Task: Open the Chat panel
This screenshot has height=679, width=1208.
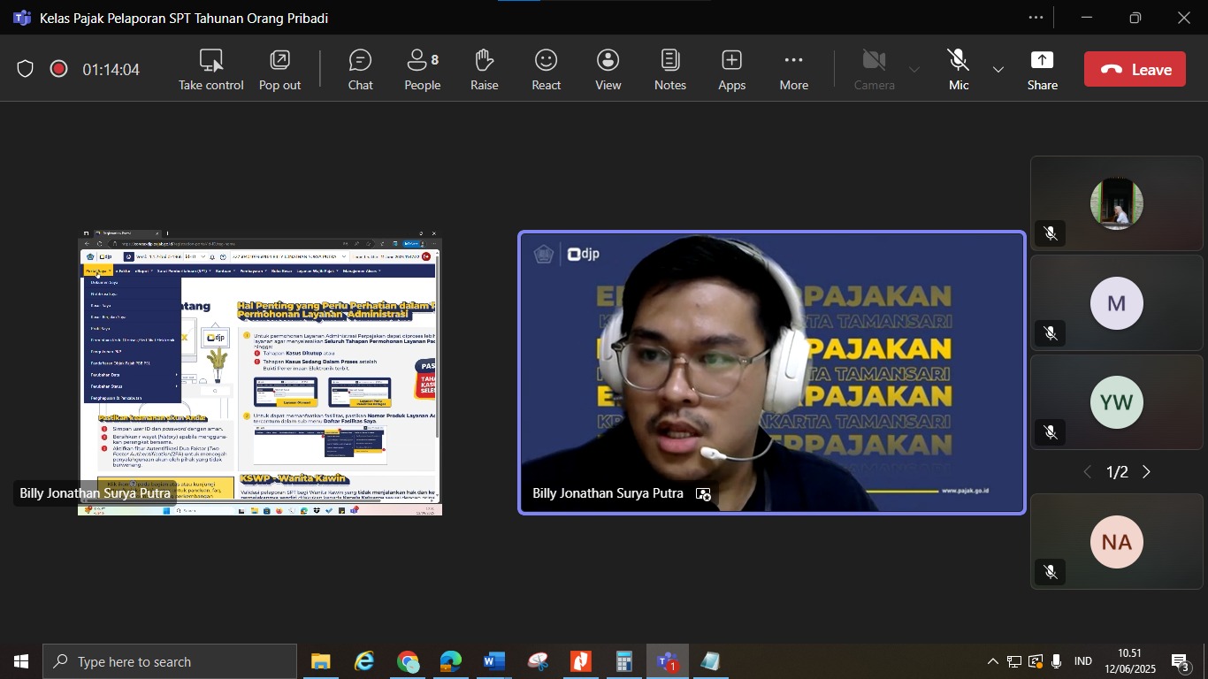Action: pos(360,69)
